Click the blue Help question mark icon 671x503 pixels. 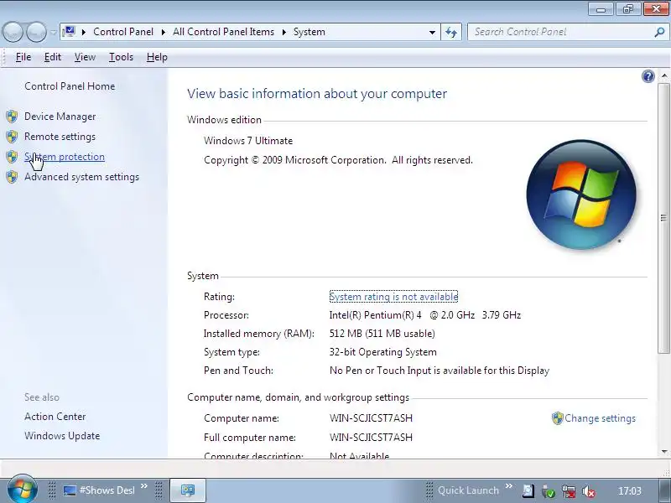click(x=648, y=76)
